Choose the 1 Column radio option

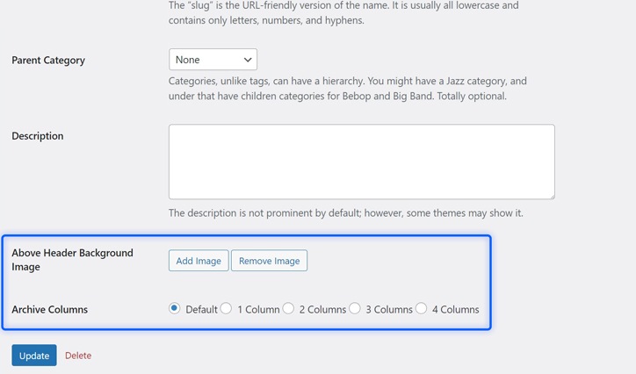pyautogui.click(x=227, y=308)
